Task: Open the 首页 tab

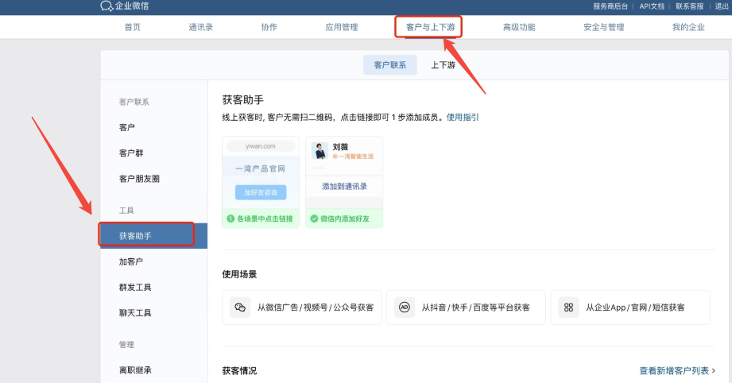Action: [x=132, y=27]
